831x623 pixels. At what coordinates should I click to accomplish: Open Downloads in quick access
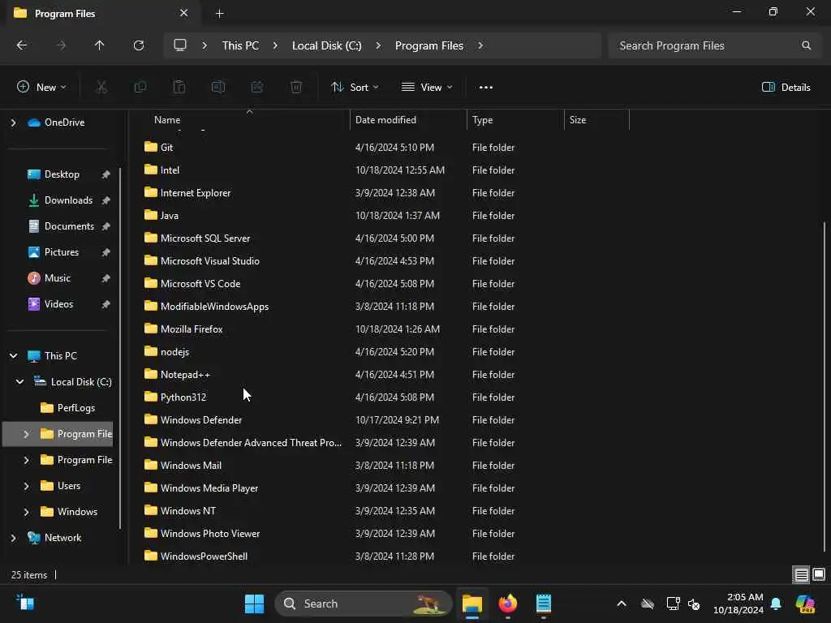point(68,200)
